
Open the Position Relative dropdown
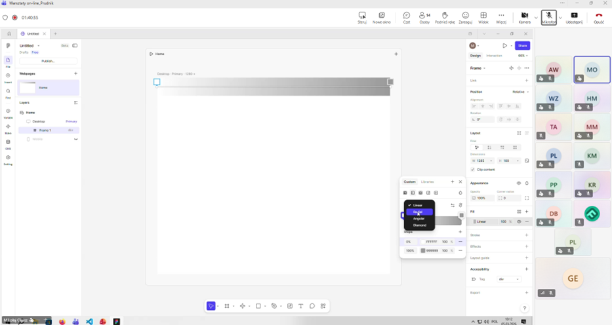[520, 92]
